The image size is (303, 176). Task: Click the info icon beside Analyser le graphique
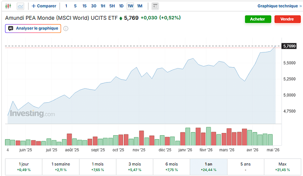click(x=66, y=29)
